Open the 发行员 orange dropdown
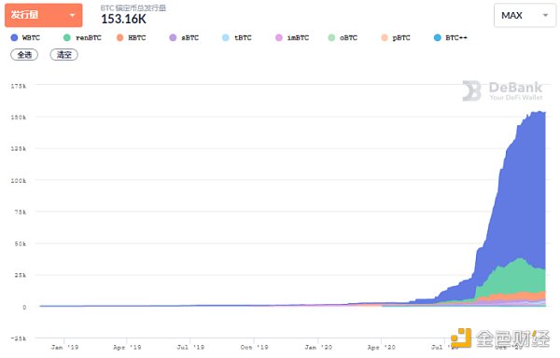The width and height of the screenshot is (560, 358). [x=44, y=15]
